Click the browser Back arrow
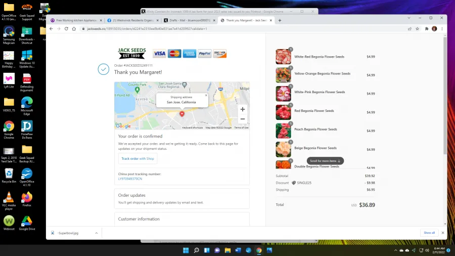 tap(51, 29)
